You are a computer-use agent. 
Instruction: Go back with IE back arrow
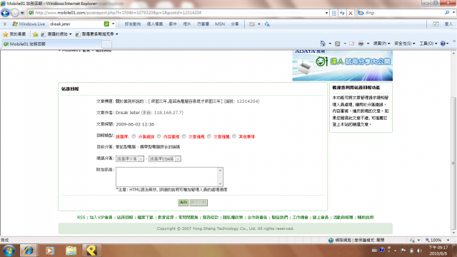(x=6, y=13)
